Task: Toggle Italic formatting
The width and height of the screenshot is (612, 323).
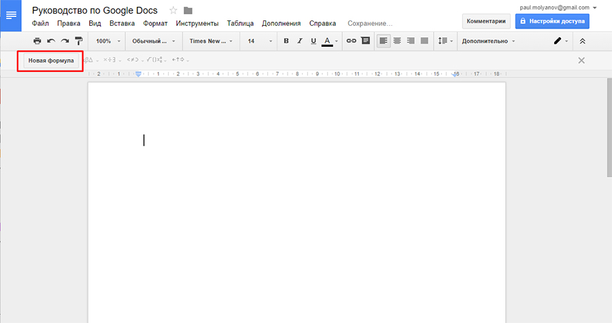Action: coord(300,41)
